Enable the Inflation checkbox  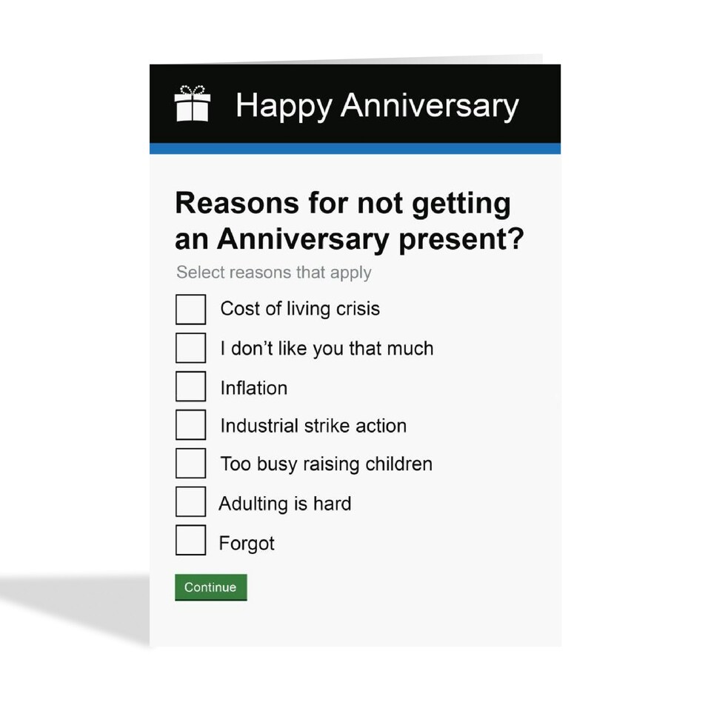190,387
